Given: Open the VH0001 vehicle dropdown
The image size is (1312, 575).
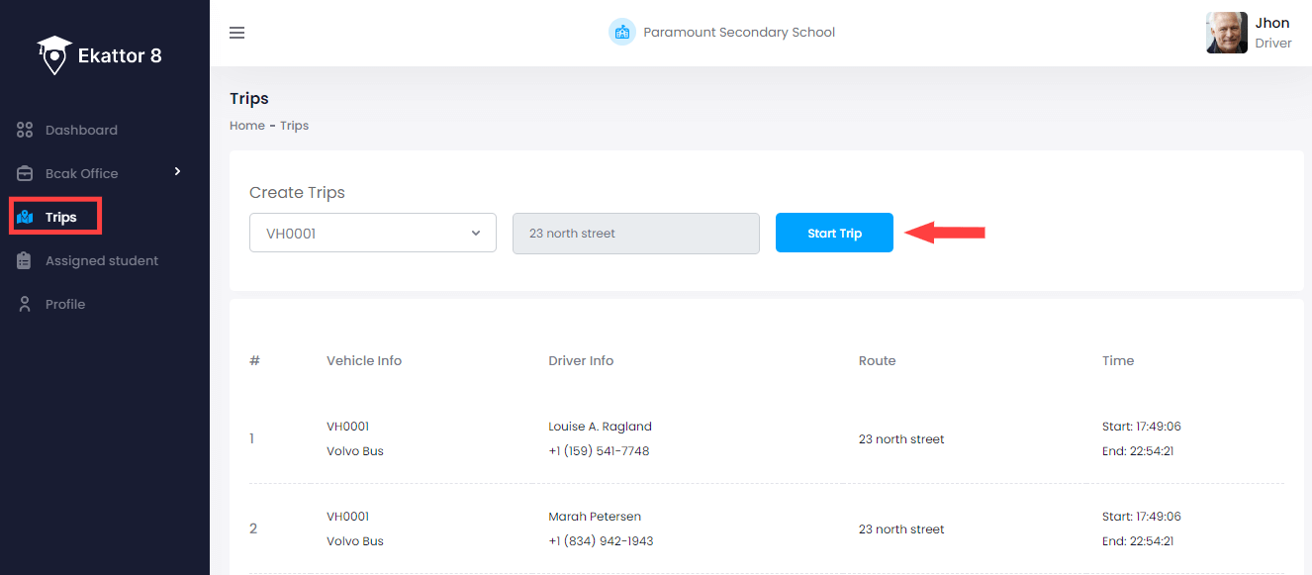Looking at the screenshot, I should click(x=372, y=234).
